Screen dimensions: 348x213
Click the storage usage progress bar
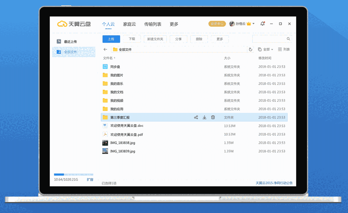pyautogui.click(x=74, y=174)
